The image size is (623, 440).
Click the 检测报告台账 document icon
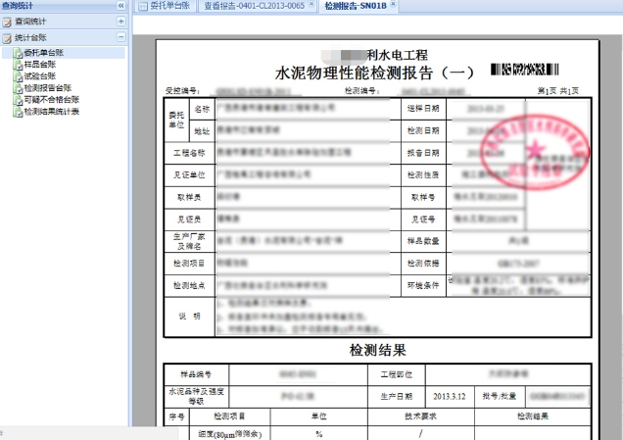(x=18, y=88)
